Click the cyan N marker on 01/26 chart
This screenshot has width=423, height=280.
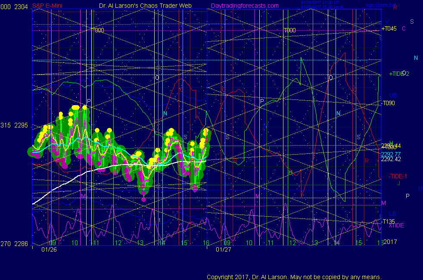pos(165,114)
